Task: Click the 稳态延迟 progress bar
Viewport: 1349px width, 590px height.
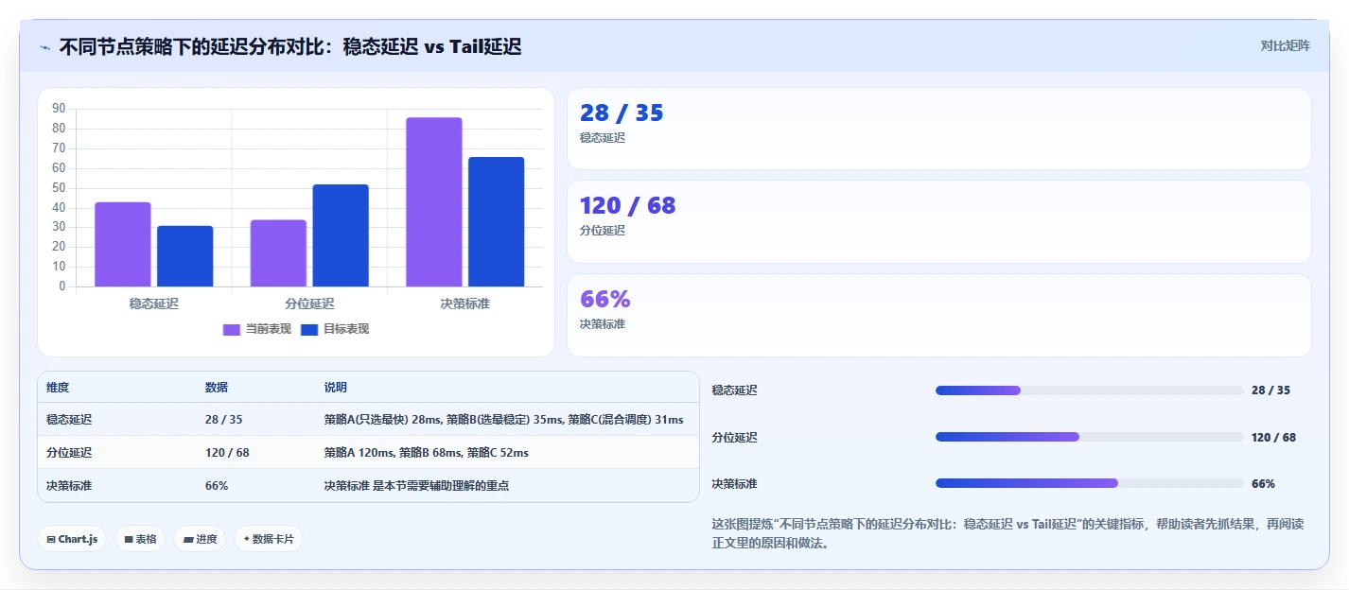Action: point(1089,390)
